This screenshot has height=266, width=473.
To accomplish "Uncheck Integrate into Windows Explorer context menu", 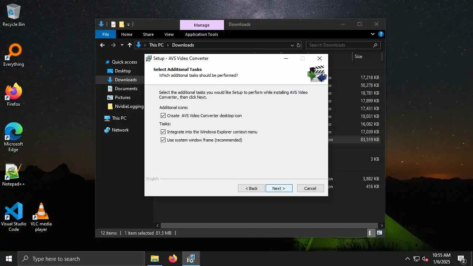I will [163, 132].
